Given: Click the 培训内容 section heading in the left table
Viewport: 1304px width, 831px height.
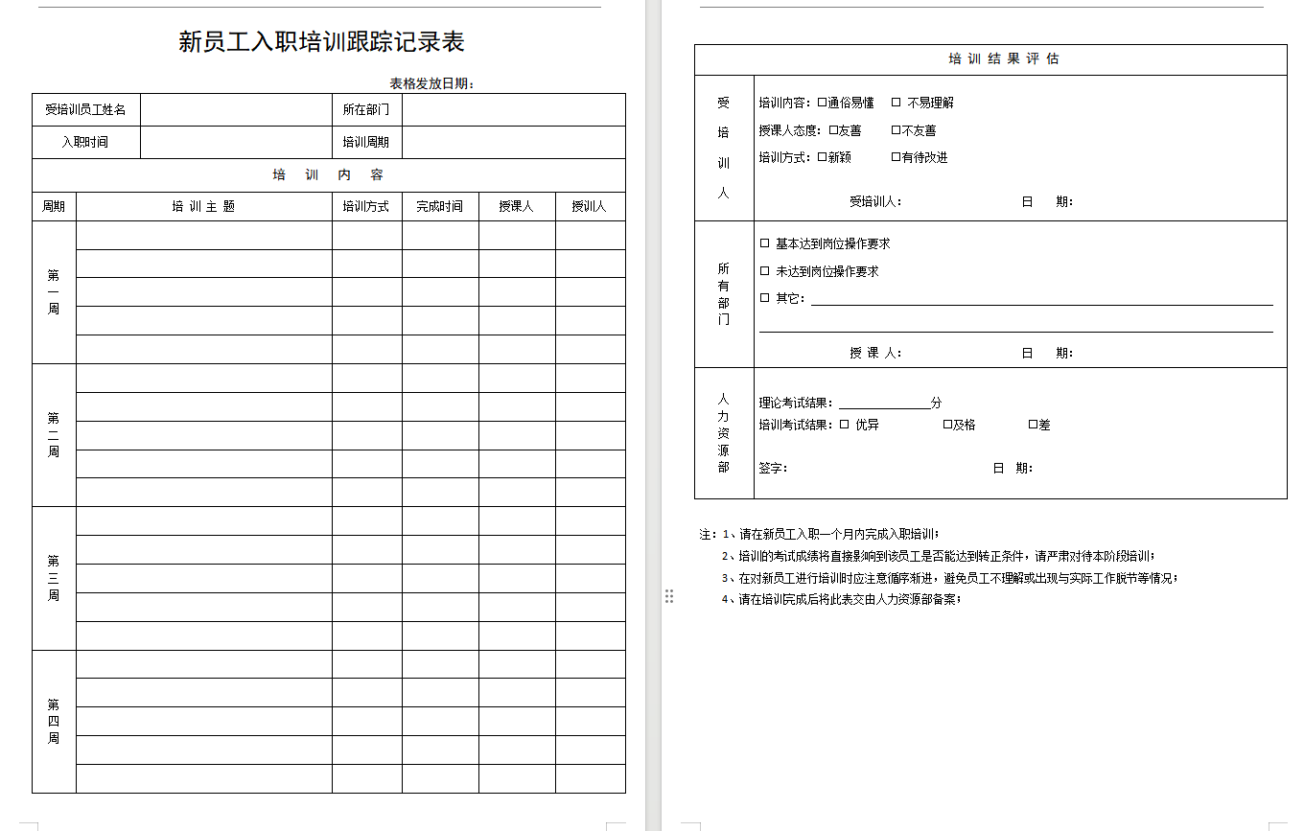Looking at the screenshot, I should point(329,175).
